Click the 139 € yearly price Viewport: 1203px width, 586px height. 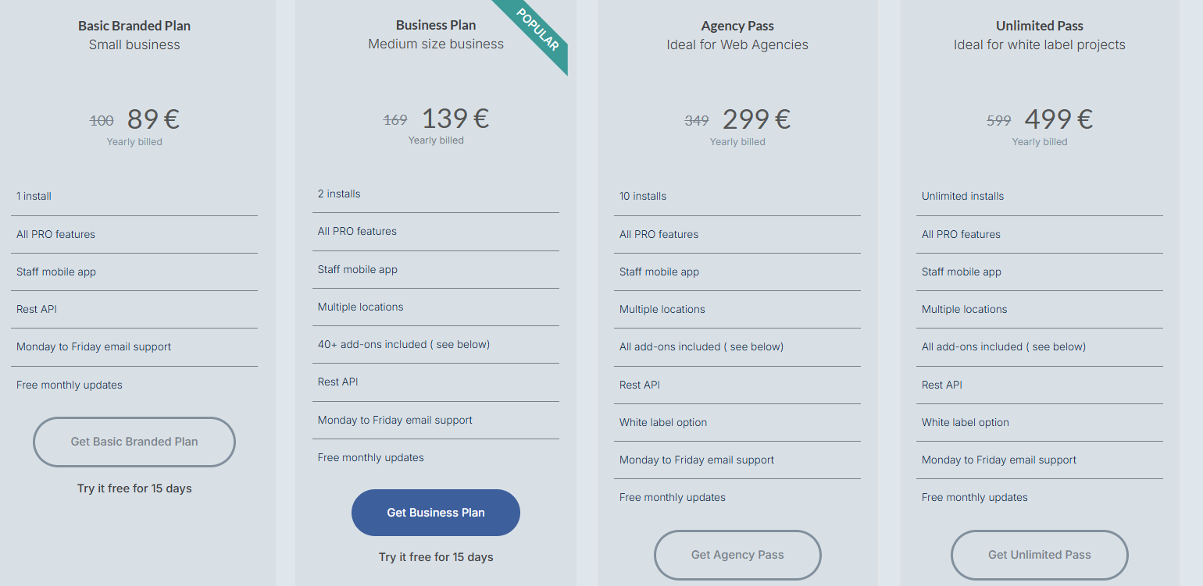[x=455, y=119]
